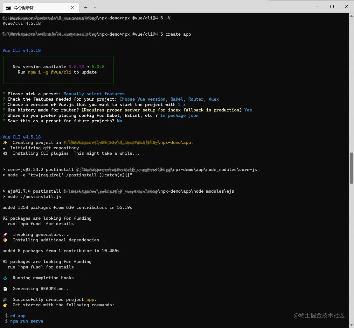Click 'ejs@2.7.4 postinstall' line
The image size is (354, 328).
pos(118,191)
